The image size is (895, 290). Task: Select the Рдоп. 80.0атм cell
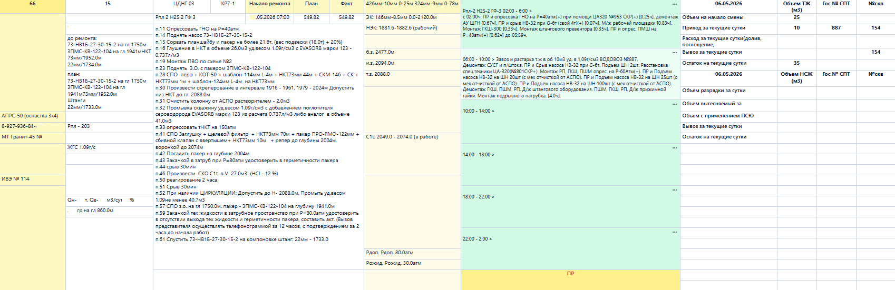[x=412, y=253]
